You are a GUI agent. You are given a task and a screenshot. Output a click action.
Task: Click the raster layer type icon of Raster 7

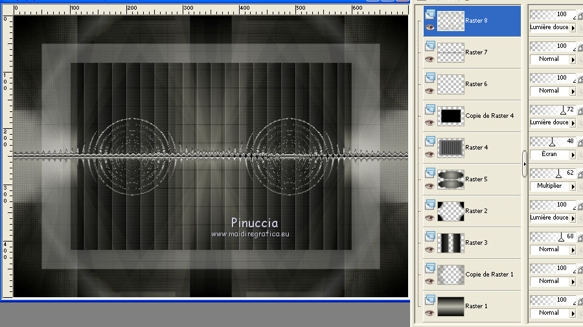pos(430,46)
